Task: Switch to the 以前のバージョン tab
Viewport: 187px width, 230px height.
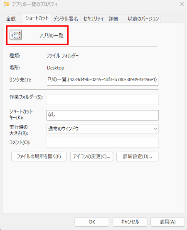Action: tap(143, 19)
